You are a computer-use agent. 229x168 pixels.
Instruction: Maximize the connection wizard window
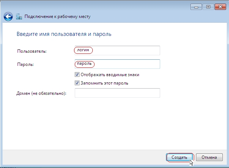coord(208,7)
